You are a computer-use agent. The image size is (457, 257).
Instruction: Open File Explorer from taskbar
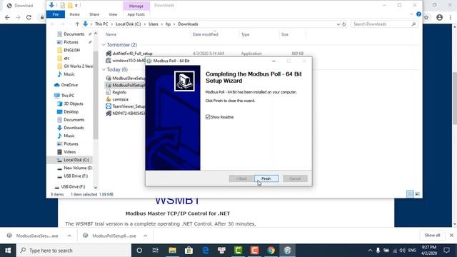coord(172,251)
